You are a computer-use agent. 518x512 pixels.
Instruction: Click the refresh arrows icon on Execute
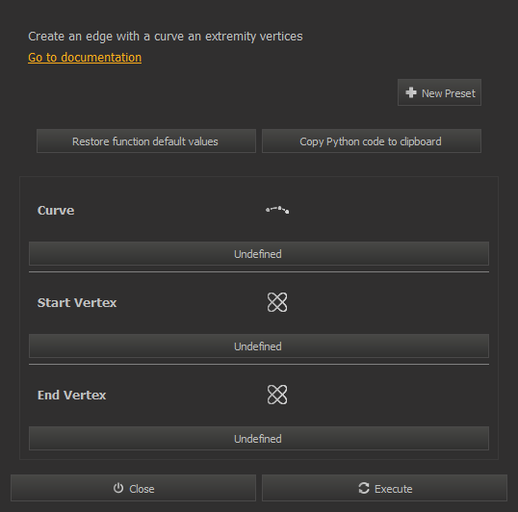pos(364,488)
